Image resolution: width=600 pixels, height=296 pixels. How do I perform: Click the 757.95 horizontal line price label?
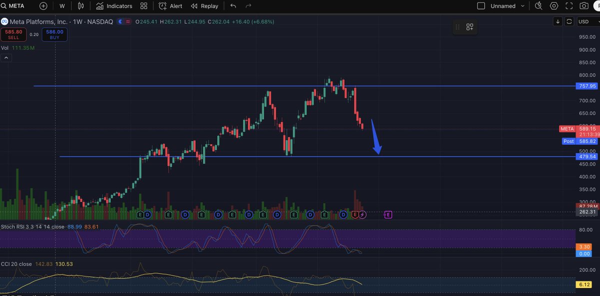587,86
